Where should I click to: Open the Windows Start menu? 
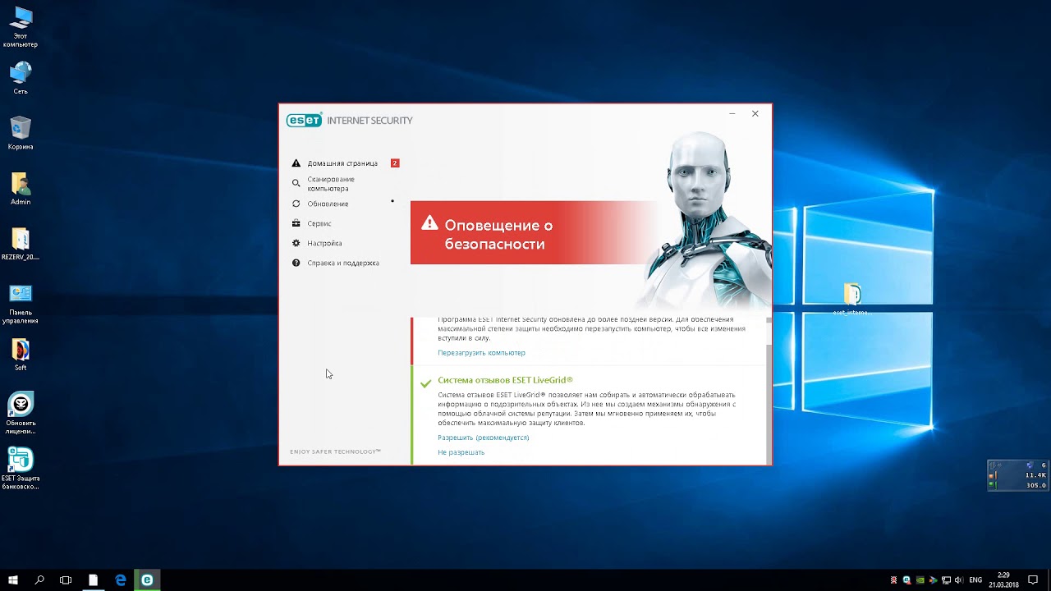[13, 580]
